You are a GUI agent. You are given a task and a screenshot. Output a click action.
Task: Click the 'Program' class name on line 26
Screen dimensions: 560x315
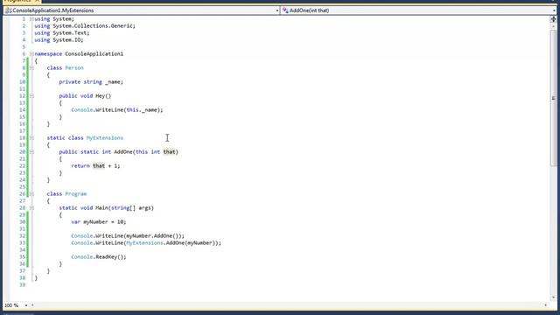[x=76, y=194]
